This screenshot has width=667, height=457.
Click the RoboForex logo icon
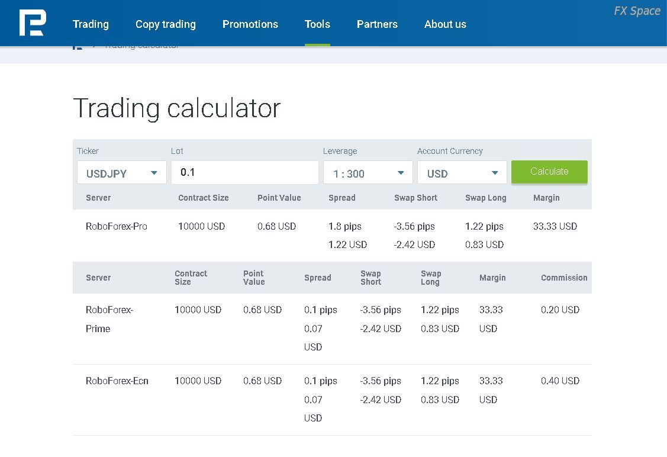point(33,23)
